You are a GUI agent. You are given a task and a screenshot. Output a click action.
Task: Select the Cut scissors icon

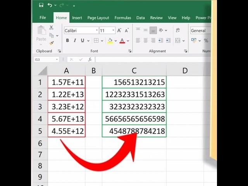[x=51, y=28]
